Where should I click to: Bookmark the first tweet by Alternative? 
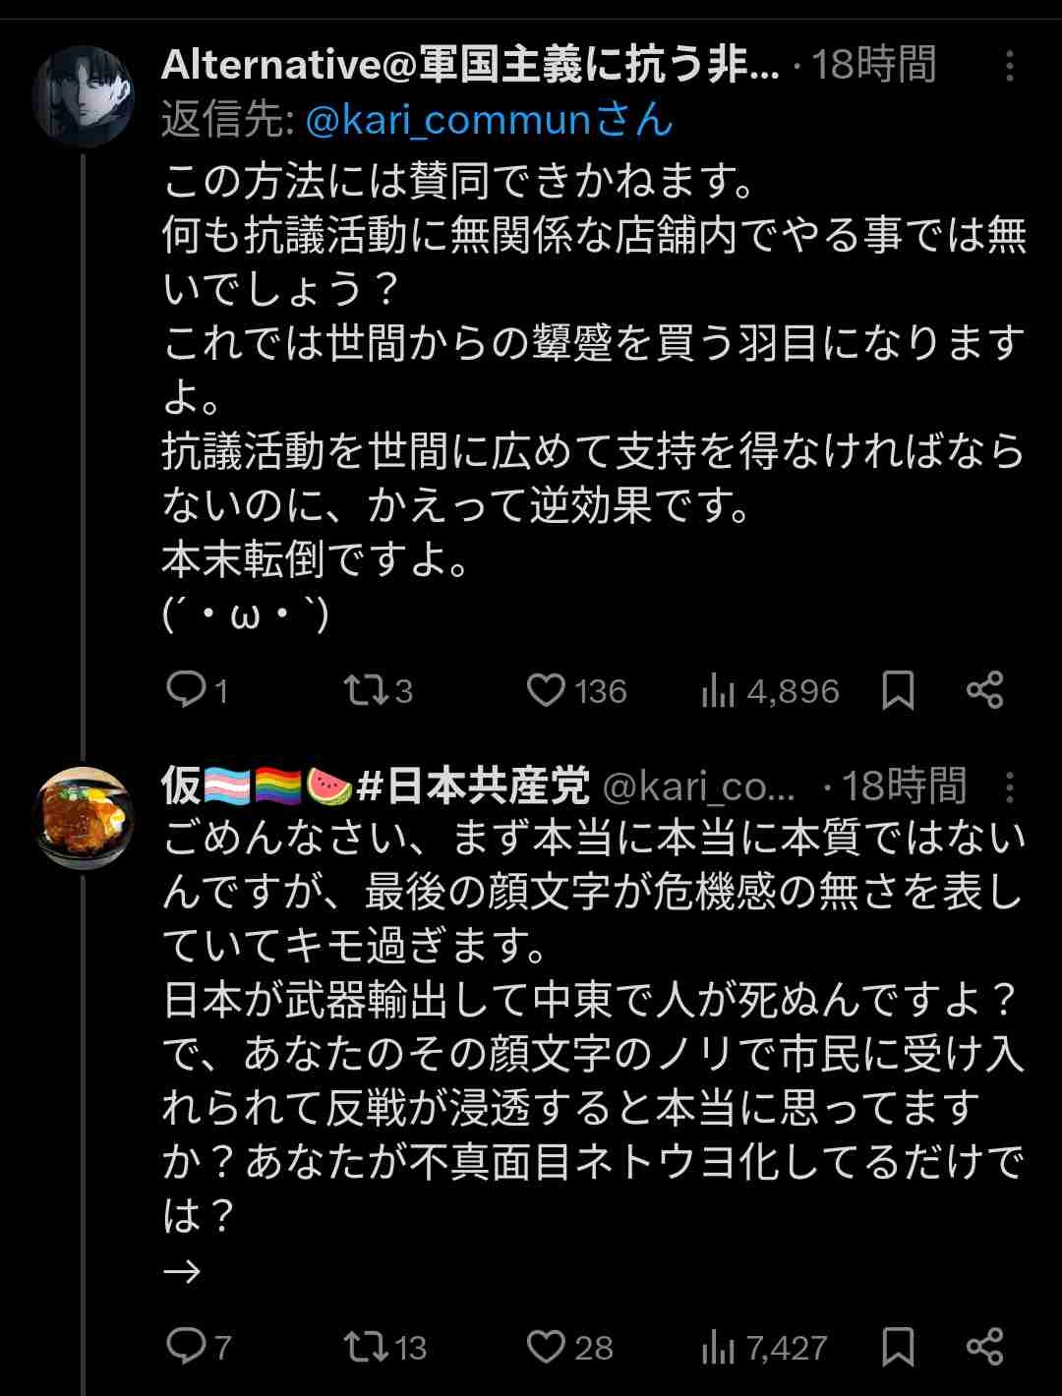pos(898,690)
